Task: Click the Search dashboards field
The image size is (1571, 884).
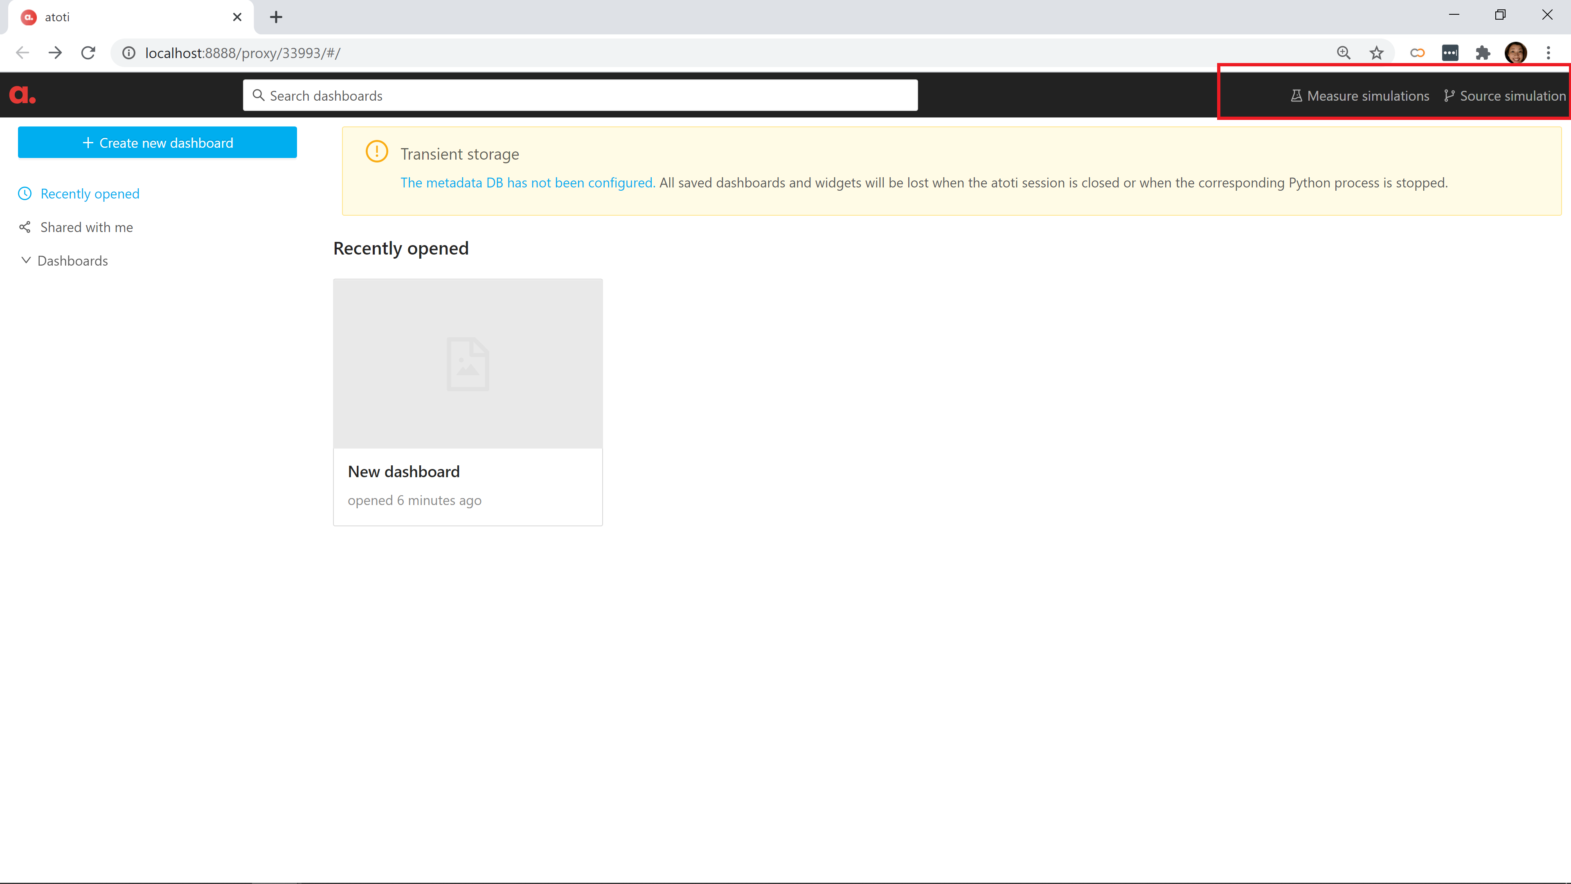Action: pos(579,96)
